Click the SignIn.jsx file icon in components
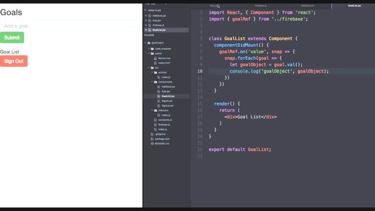 point(159,101)
